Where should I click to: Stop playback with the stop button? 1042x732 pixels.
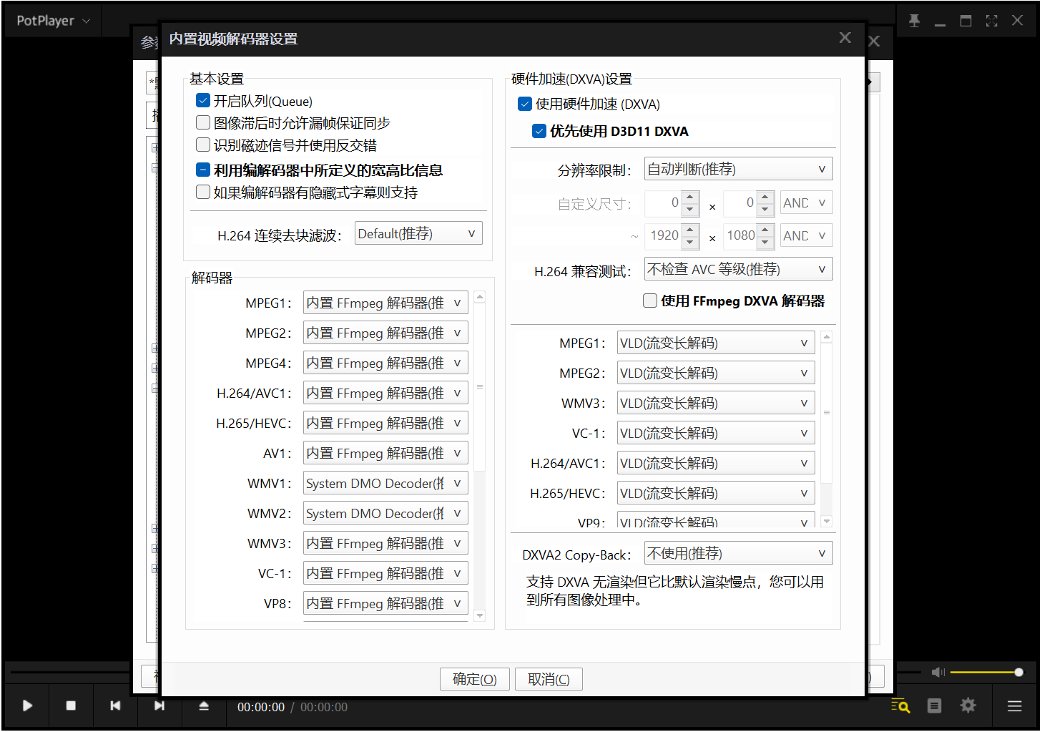71,706
